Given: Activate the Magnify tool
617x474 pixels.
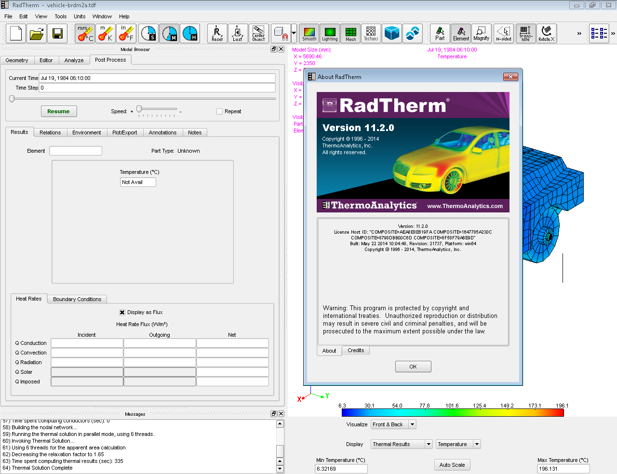Looking at the screenshot, I should click(481, 34).
